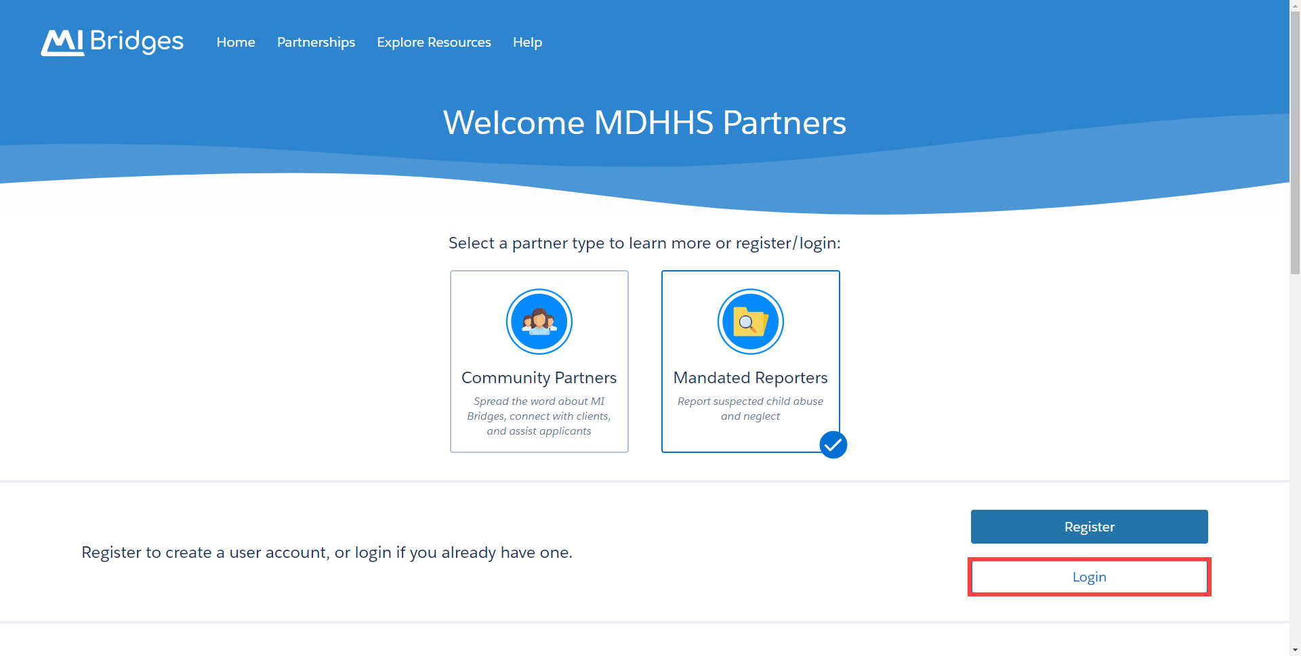1301x656 pixels.
Task: Click the 'Report suspected child abuse' description
Action: (x=750, y=409)
